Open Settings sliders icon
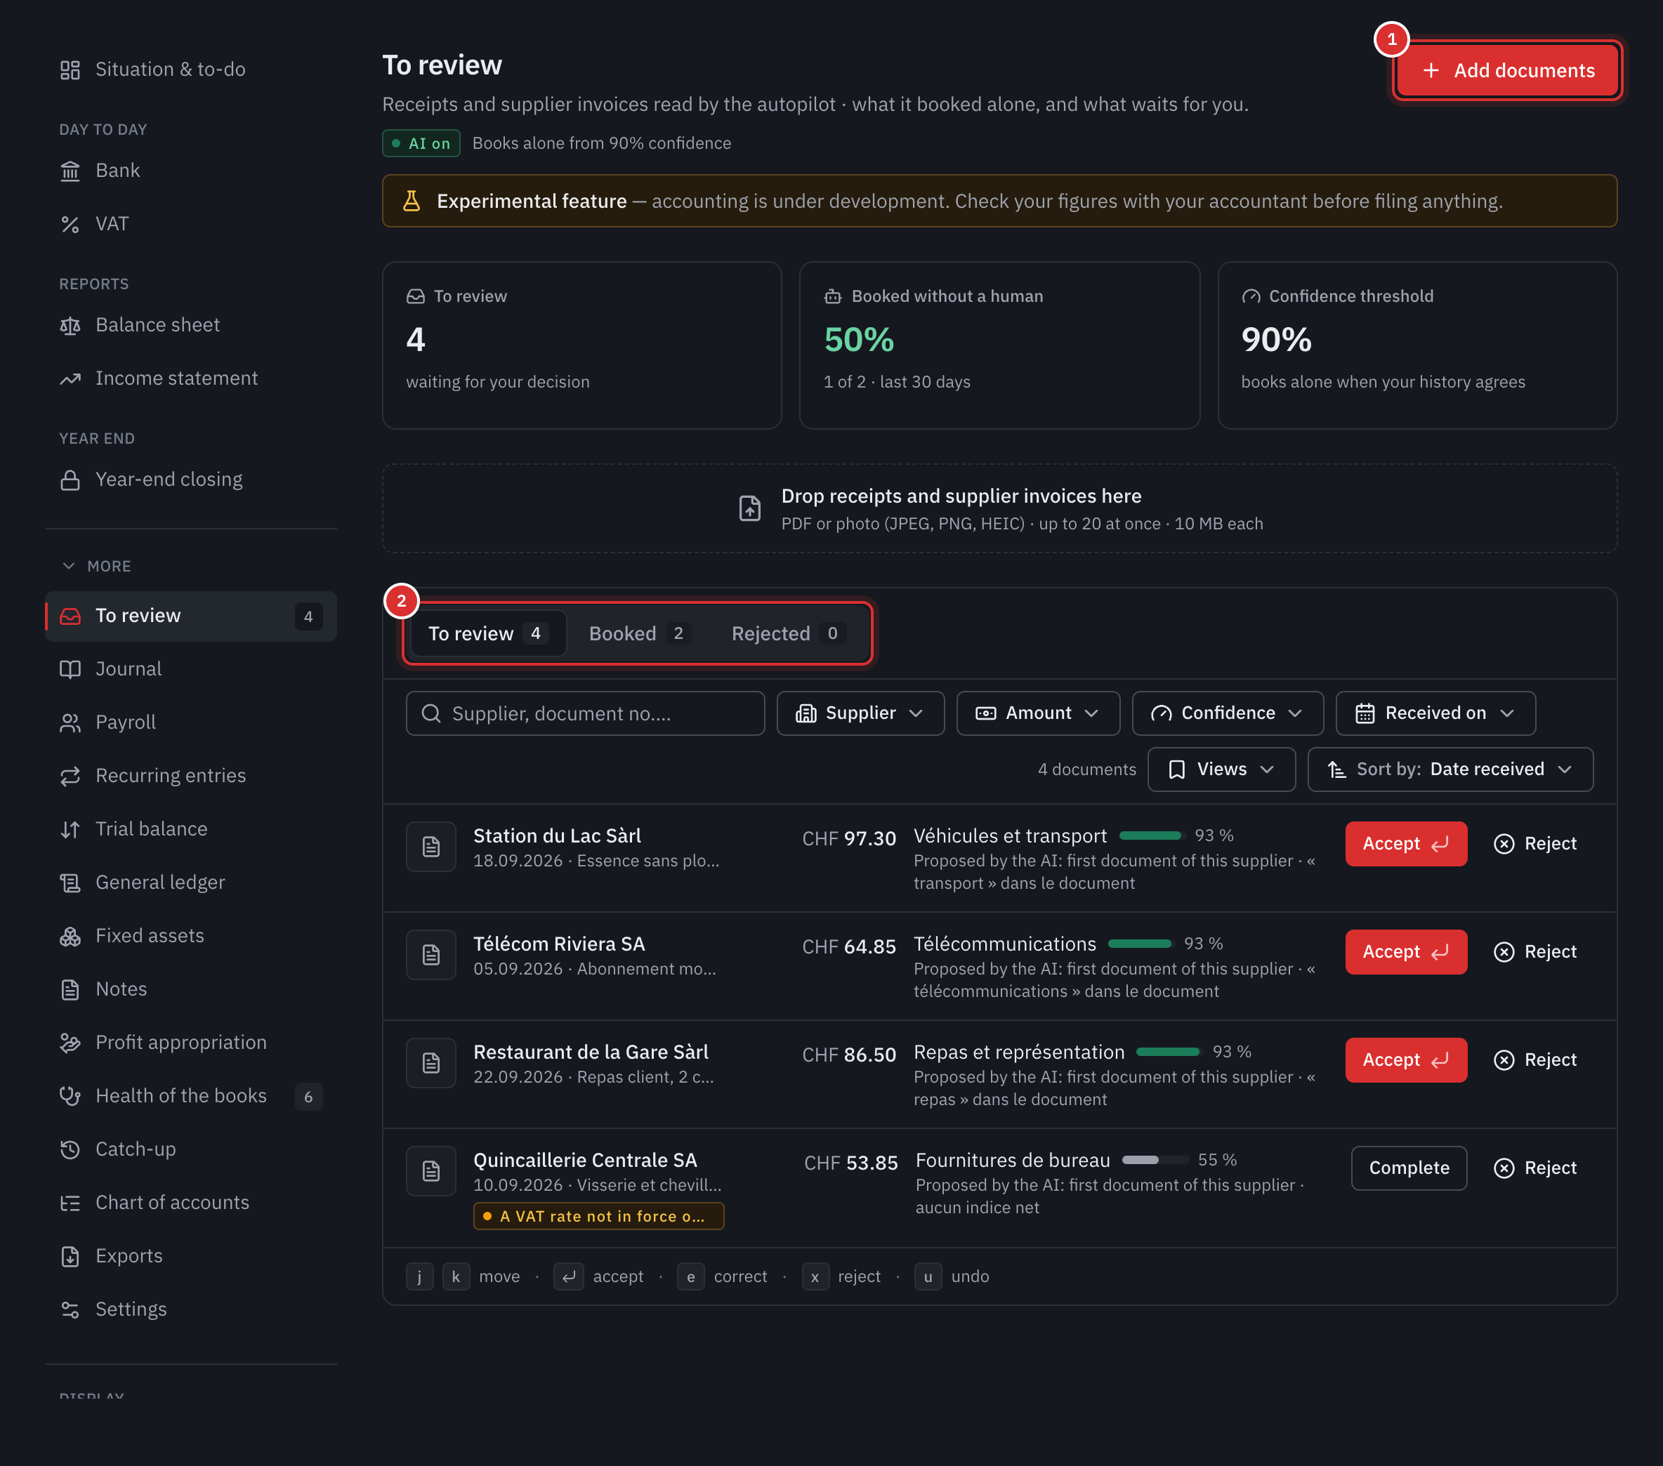The image size is (1663, 1466). click(x=70, y=1310)
